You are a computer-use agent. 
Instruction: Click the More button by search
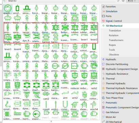[132, 1]
